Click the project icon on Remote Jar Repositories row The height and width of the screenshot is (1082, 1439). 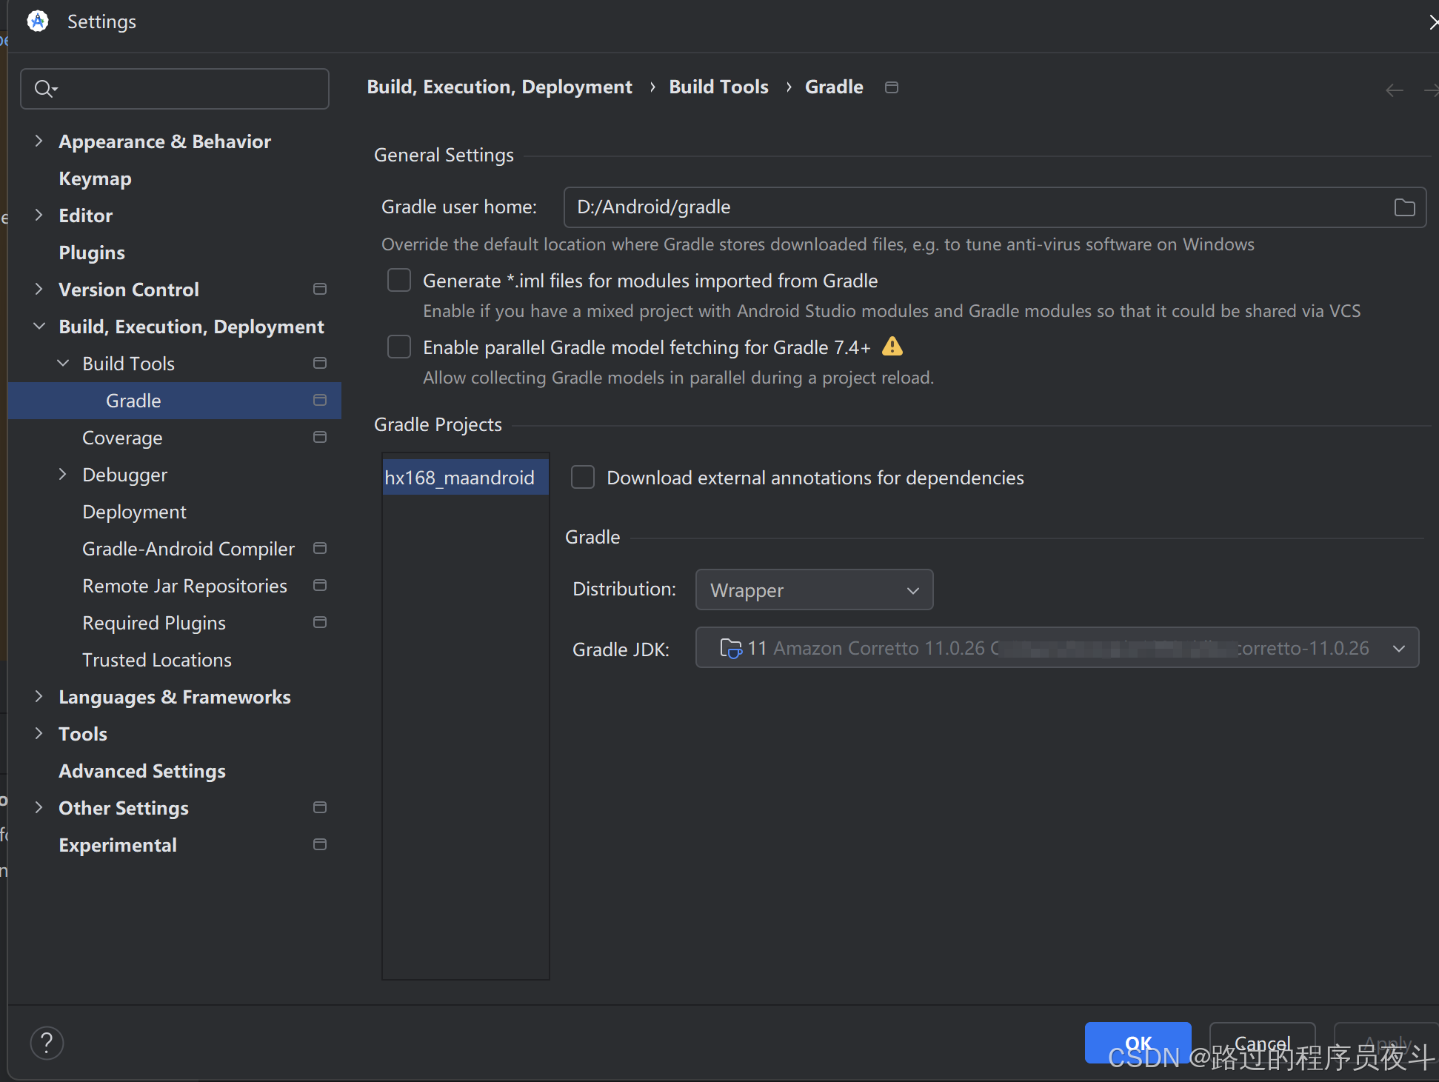pyautogui.click(x=320, y=585)
